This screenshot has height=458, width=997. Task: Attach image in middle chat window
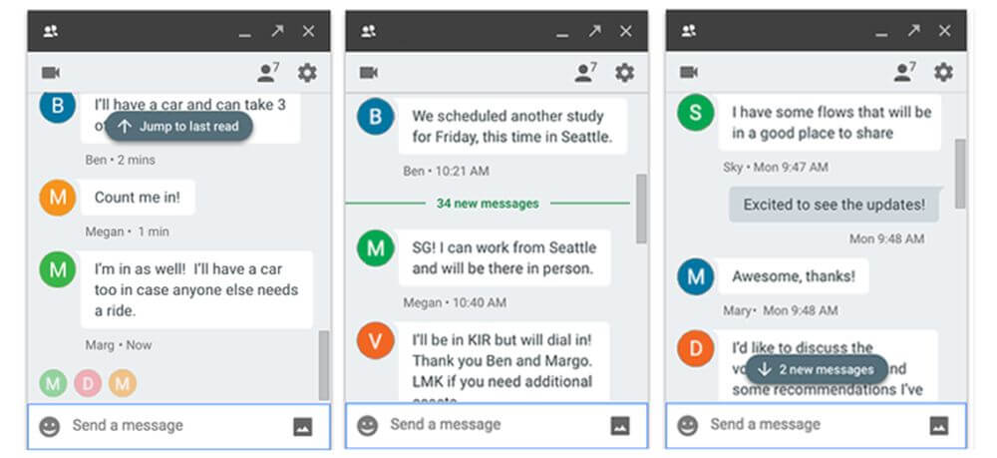click(620, 426)
